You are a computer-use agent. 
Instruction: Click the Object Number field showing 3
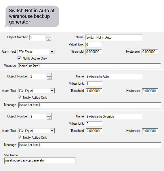(38, 117)
